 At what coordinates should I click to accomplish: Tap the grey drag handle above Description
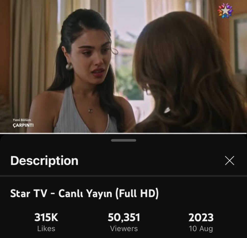[123, 140]
